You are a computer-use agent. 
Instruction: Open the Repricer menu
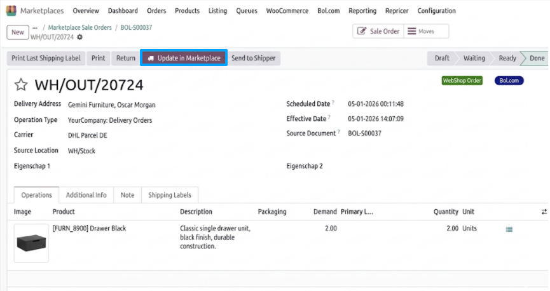point(397,11)
